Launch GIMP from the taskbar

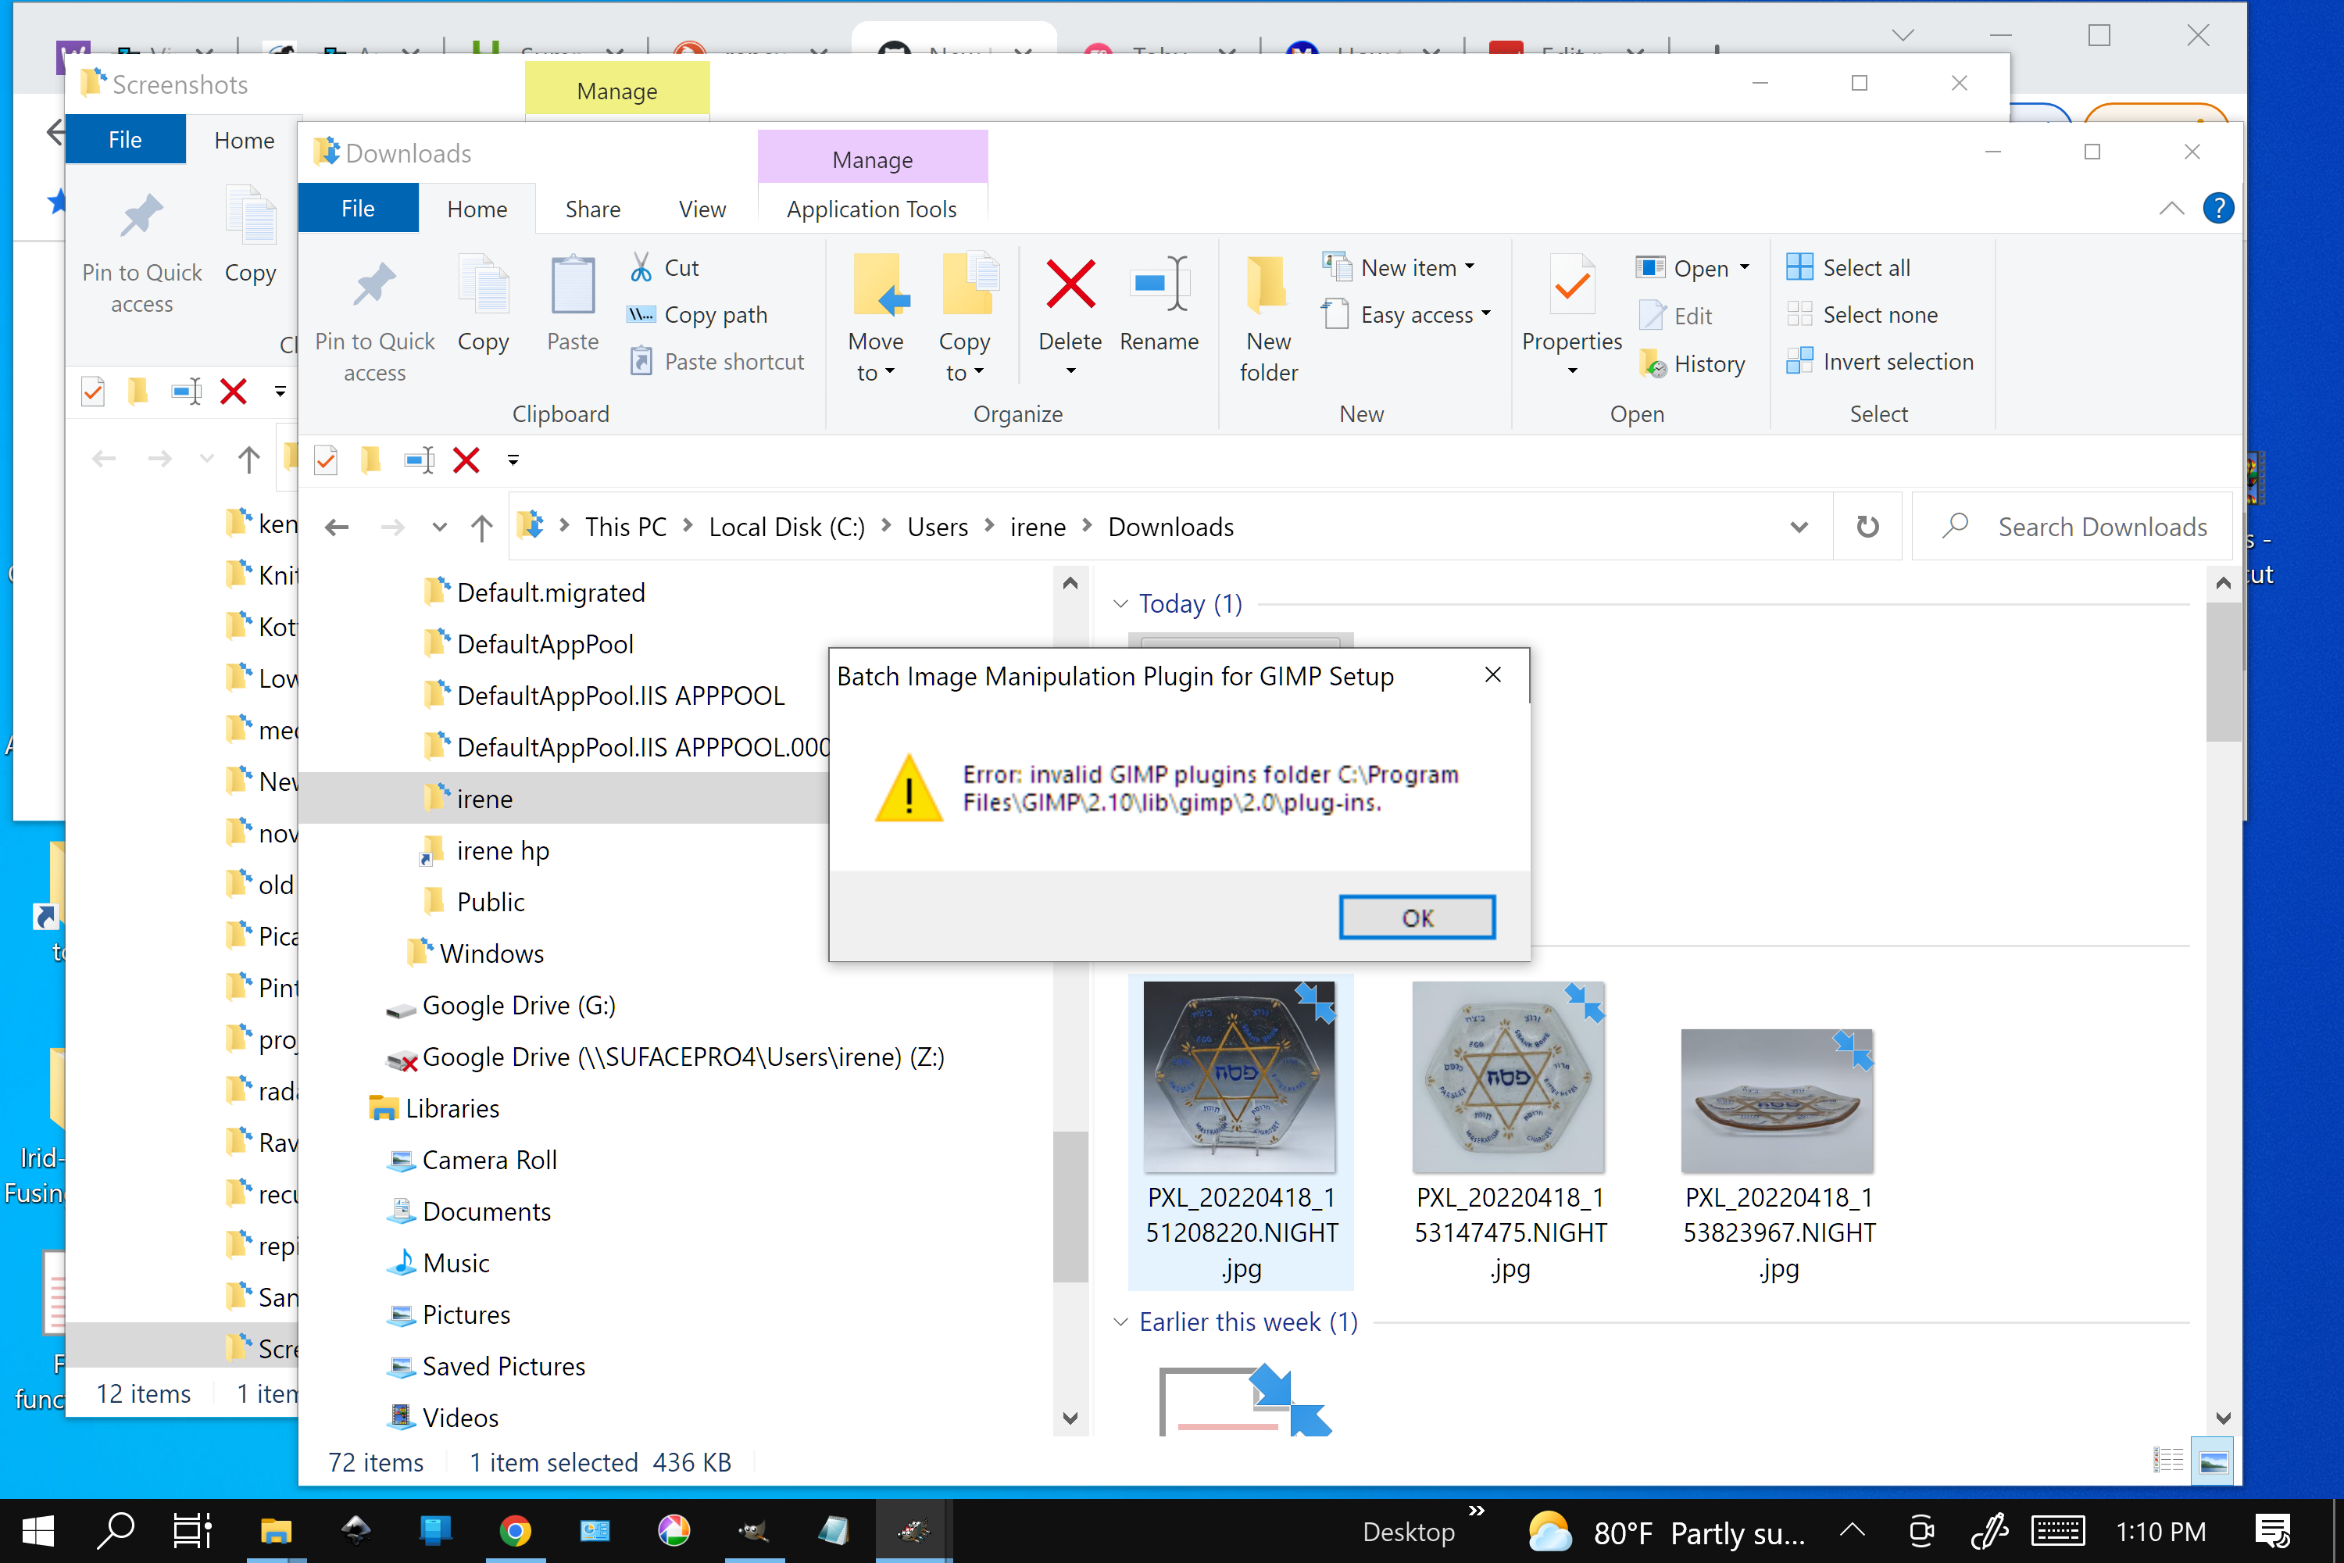(755, 1530)
